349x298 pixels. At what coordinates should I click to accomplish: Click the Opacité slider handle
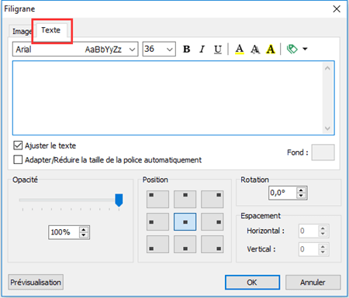click(x=119, y=200)
